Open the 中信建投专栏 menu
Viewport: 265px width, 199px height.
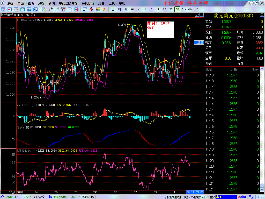tap(68, 3)
